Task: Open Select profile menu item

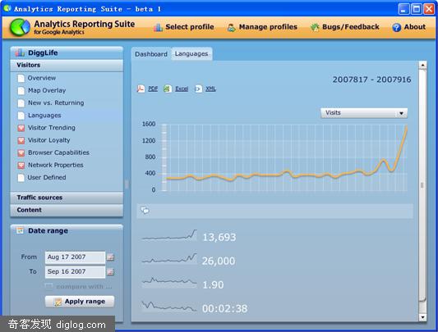Action: coord(184,27)
